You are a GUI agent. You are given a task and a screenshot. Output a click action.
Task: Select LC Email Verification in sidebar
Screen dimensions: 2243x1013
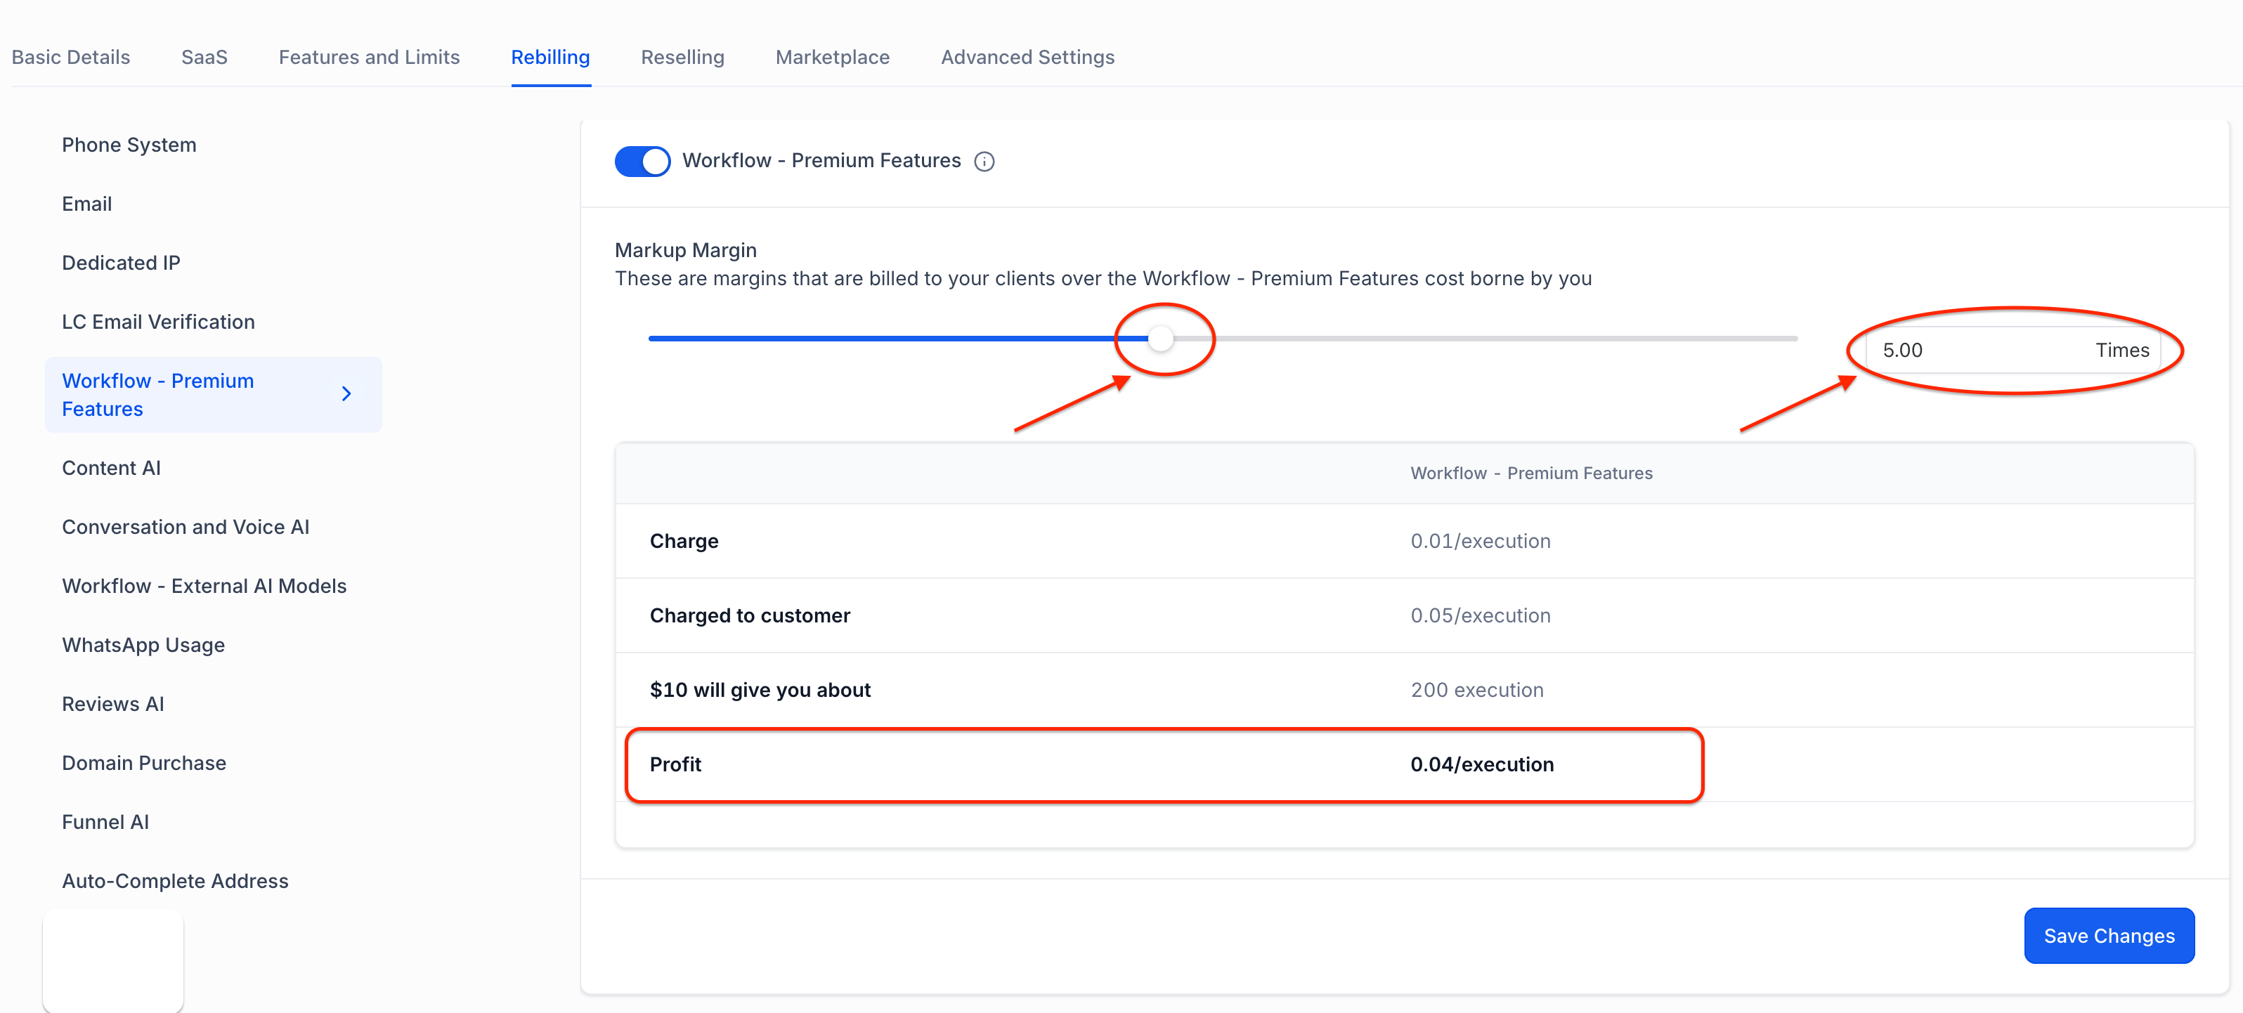157,322
